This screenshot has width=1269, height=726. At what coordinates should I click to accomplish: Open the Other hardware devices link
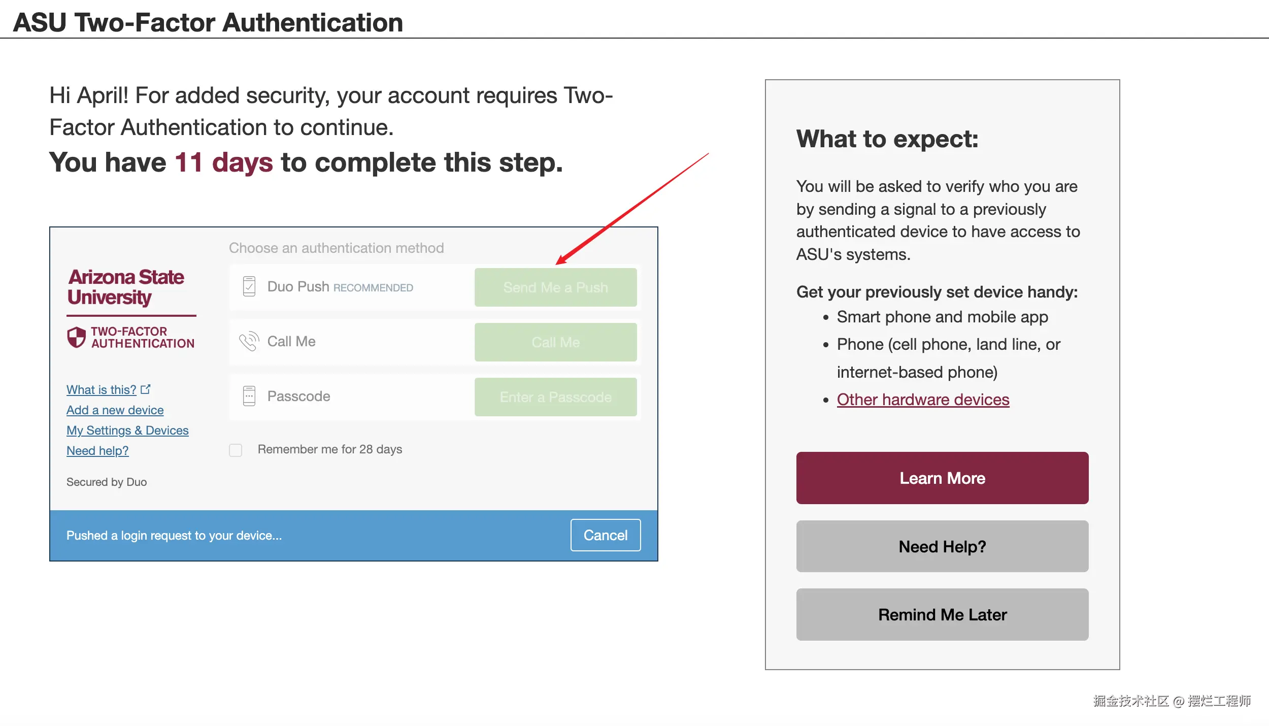click(923, 400)
